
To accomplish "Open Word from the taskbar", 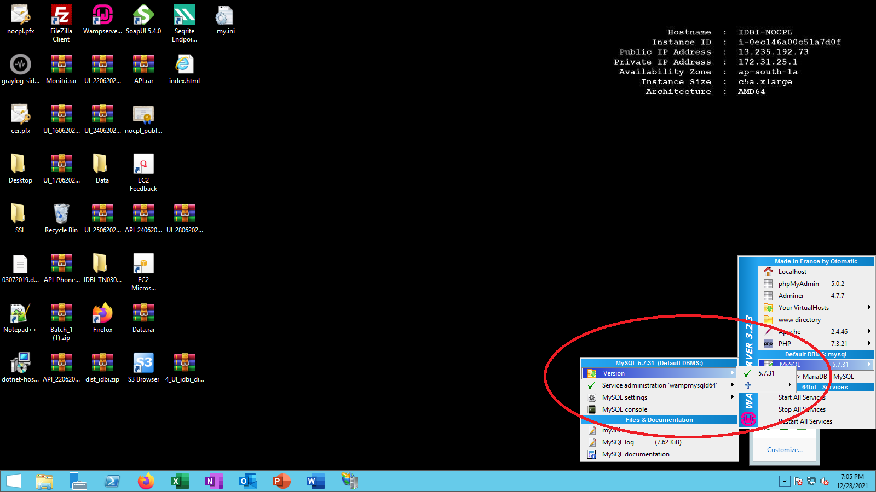I will coord(316,481).
